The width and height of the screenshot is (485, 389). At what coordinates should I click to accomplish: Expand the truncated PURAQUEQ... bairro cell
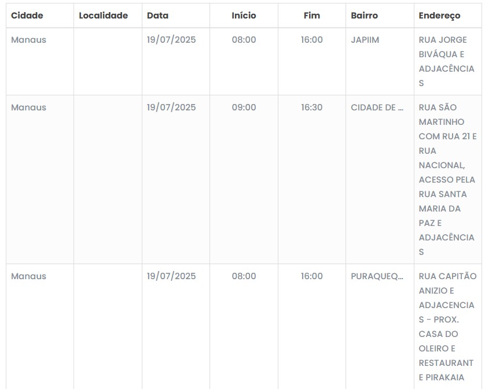377,276
